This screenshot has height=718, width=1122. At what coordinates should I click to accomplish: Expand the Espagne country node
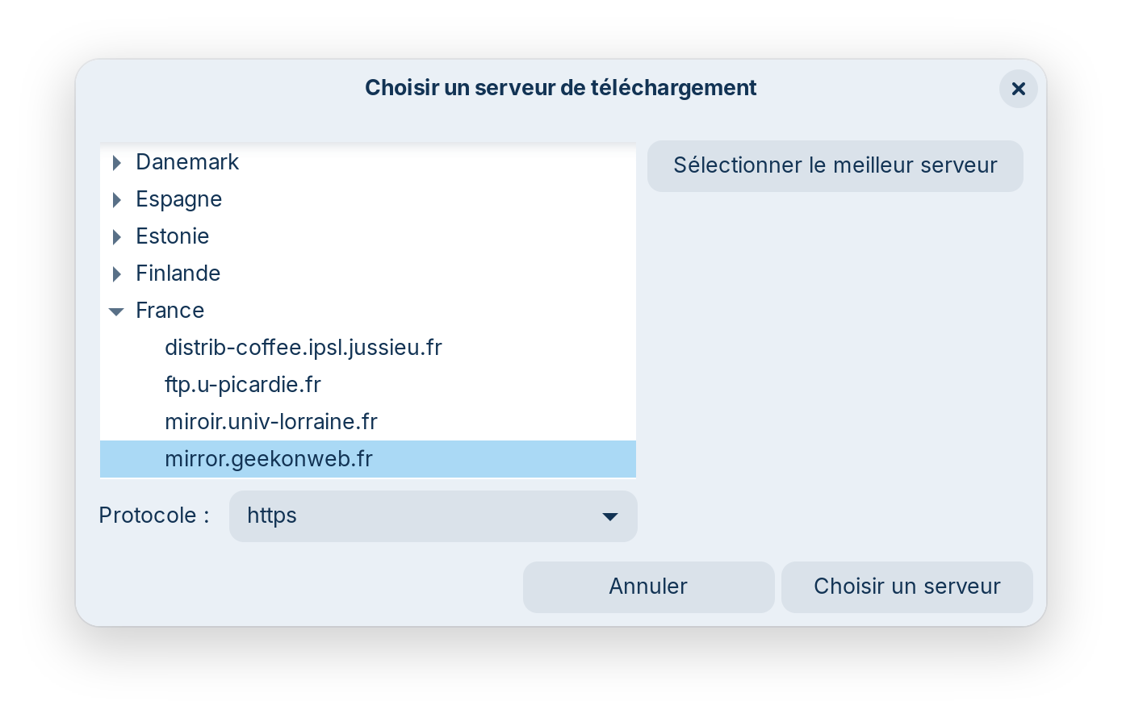[117, 200]
